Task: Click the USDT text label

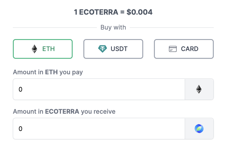Action: 119,49
